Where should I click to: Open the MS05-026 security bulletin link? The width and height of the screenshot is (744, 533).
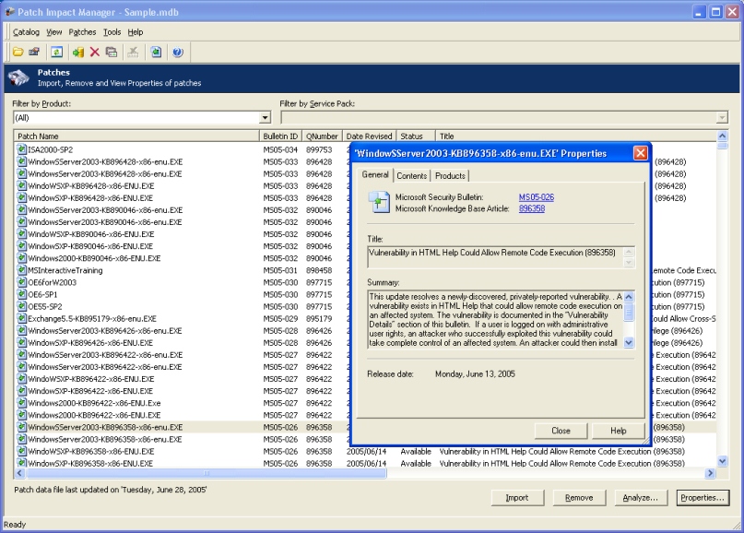coord(536,197)
